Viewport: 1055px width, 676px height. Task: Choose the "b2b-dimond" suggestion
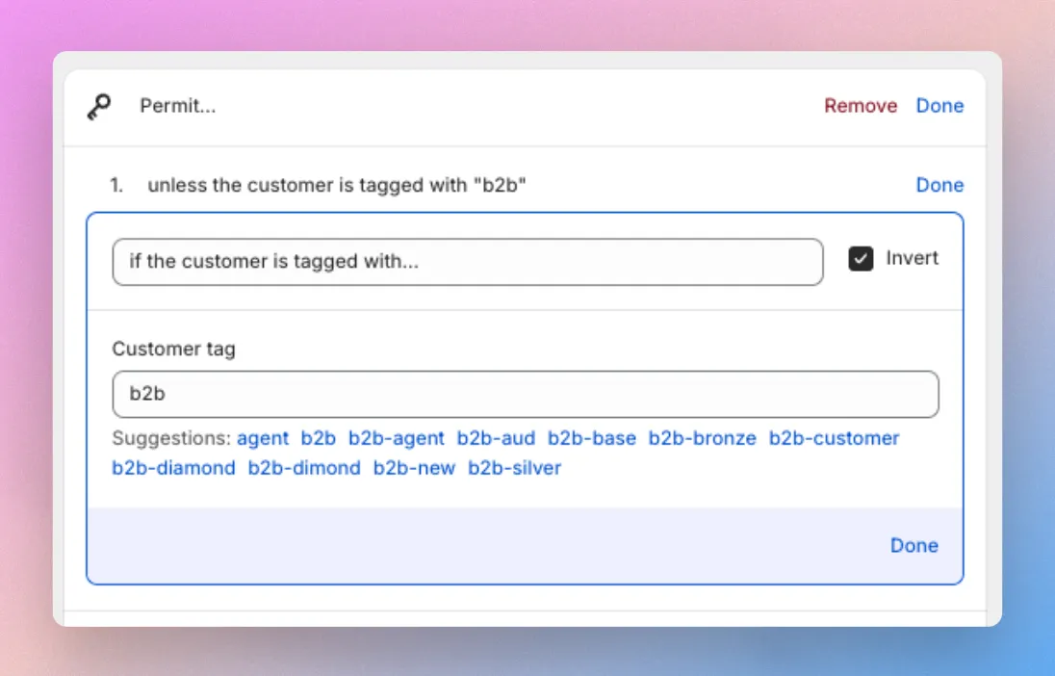point(304,468)
